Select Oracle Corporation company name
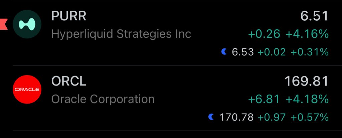This screenshot has width=342, height=138. tap(103, 99)
